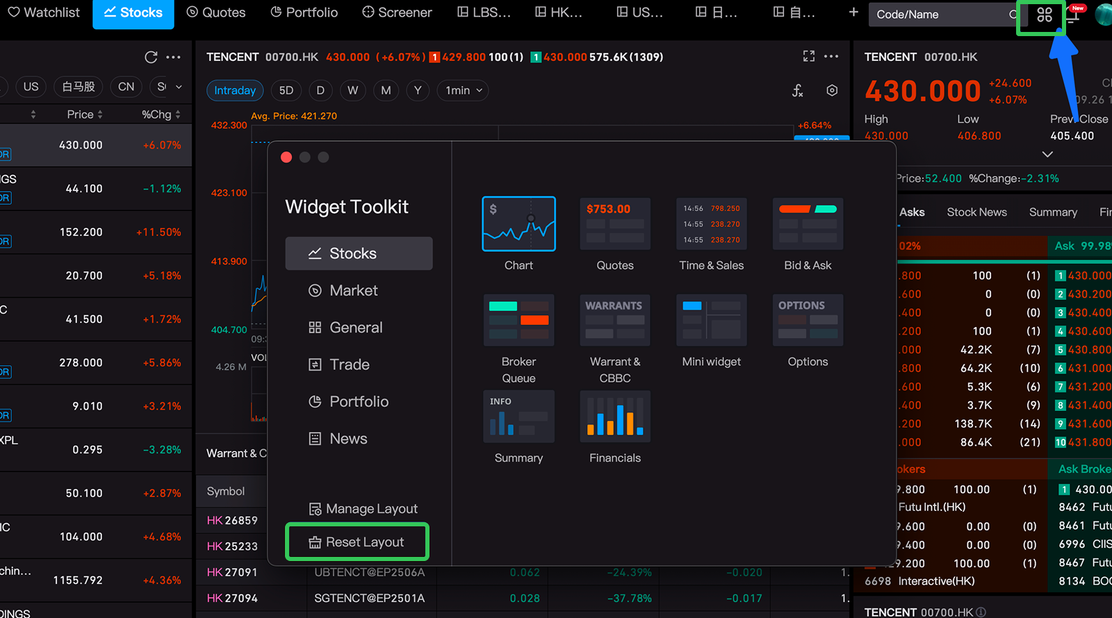Image resolution: width=1112 pixels, height=618 pixels.
Task: Select the Time & Sales widget
Action: 711,224
